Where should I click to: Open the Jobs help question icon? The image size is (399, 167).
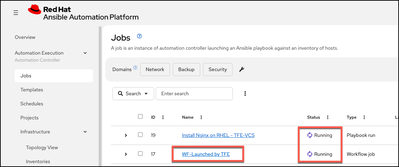(139, 36)
